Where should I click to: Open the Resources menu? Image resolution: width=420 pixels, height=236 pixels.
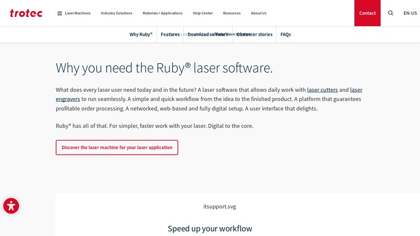tap(232, 13)
